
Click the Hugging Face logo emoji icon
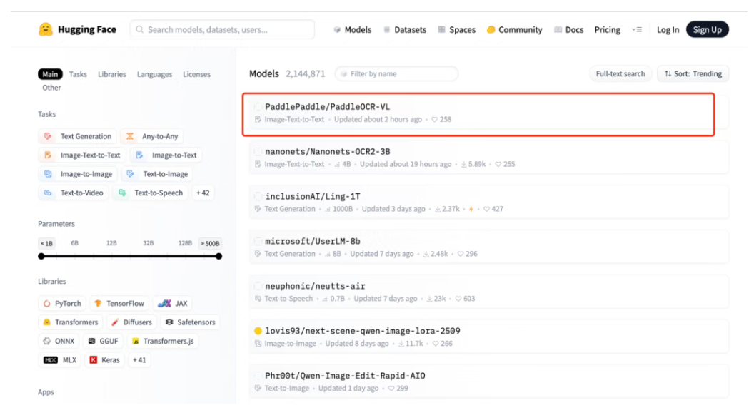[46, 29]
